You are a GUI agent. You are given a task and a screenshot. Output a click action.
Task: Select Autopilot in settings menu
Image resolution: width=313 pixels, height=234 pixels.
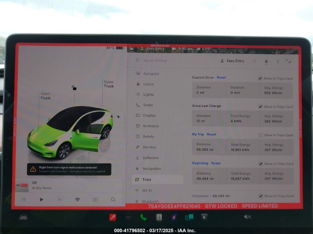click(x=151, y=74)
